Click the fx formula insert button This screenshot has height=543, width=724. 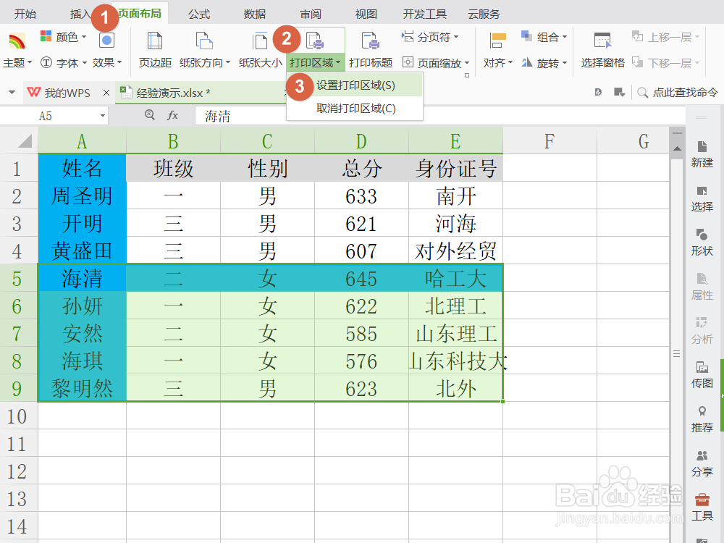172,115
